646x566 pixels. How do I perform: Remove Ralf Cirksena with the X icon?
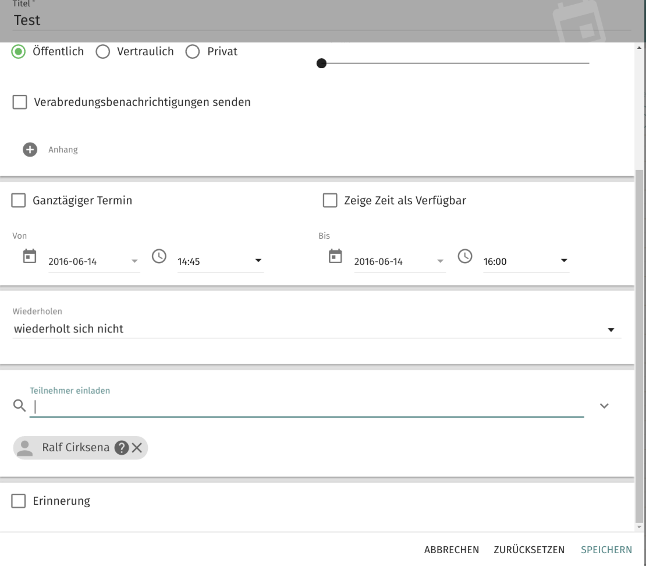137,448
